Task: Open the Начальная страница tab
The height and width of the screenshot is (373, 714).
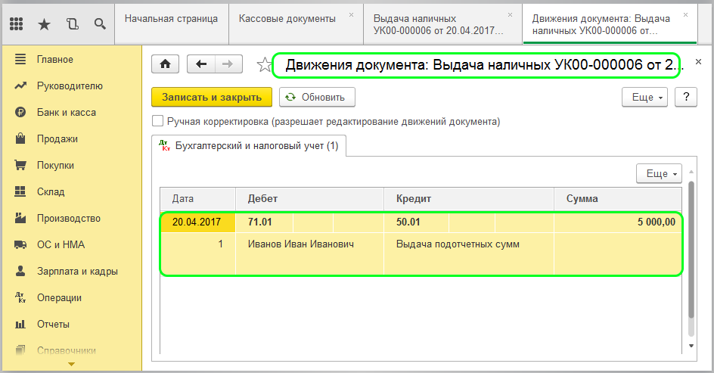Action: coord(171,17)
